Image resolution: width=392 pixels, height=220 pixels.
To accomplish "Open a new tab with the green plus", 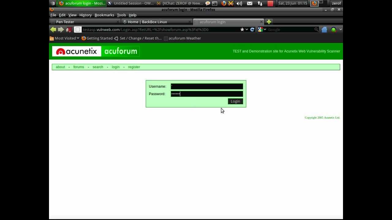I will coord(269,22).
